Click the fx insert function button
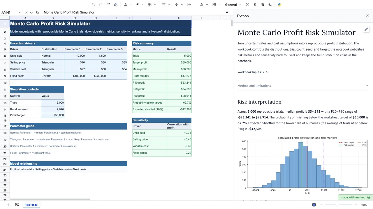 coord(37,12)
